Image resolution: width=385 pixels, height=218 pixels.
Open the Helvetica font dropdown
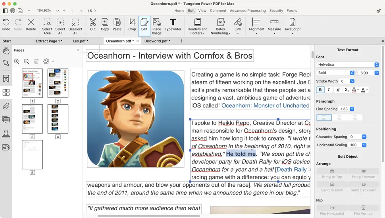click(348, 65)
